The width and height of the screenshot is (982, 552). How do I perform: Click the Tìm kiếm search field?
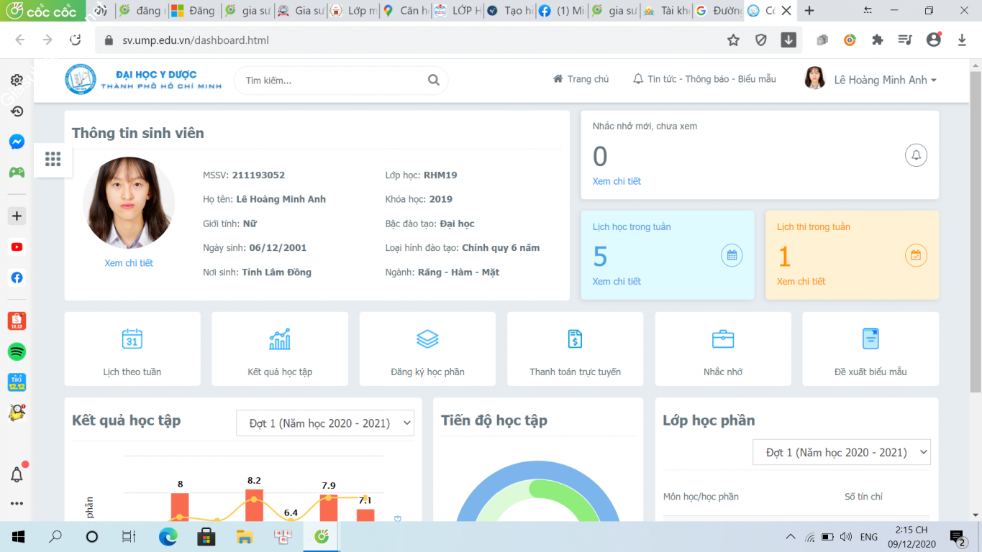pos(331,80)
